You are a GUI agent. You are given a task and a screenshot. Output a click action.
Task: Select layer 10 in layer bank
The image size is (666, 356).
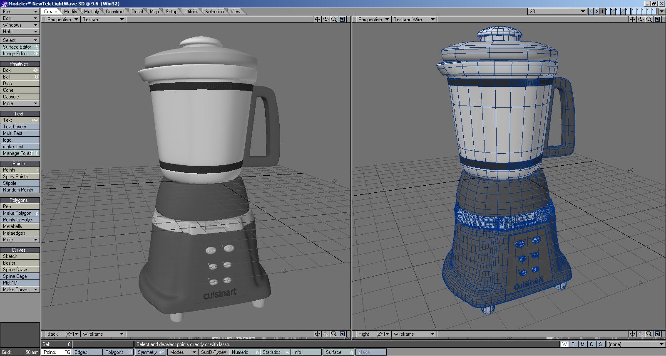tap(654, 12)
